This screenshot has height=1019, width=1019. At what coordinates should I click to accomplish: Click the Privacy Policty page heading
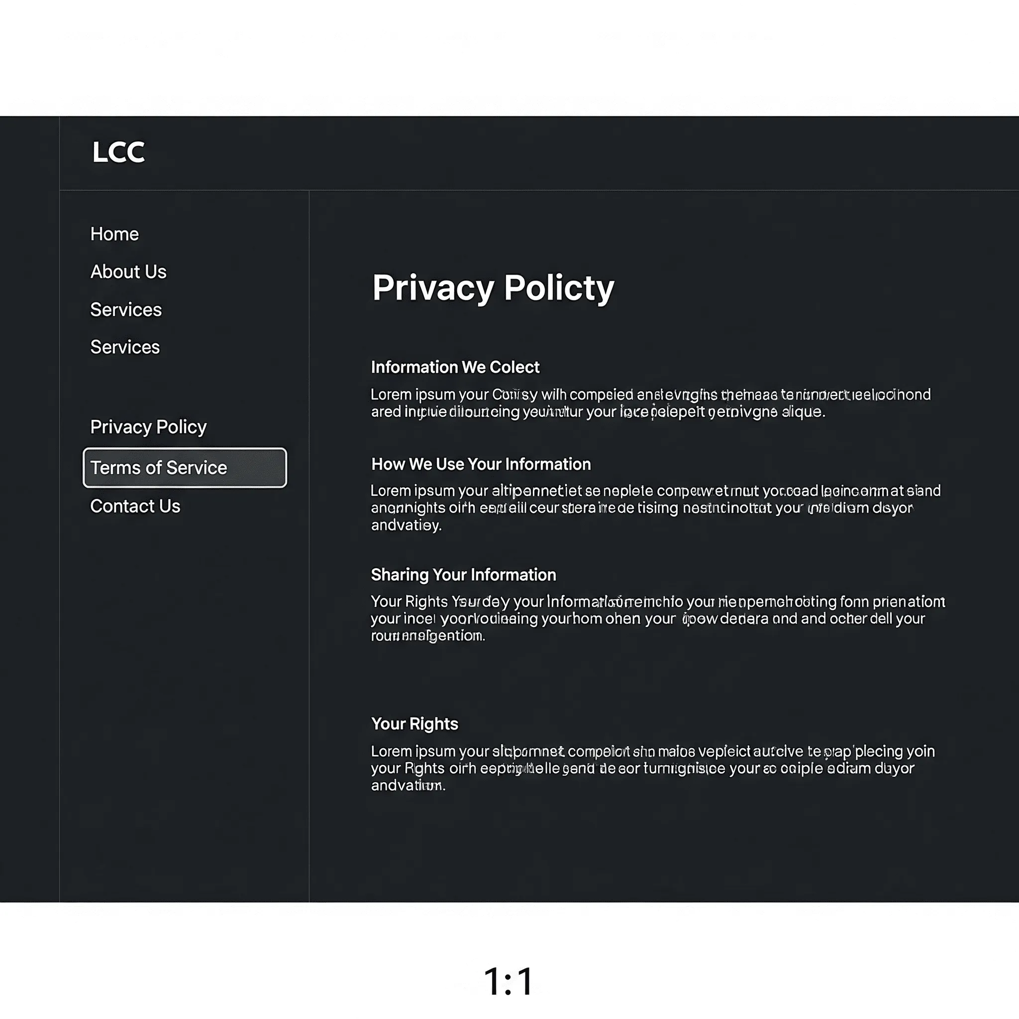click(x=493, y=288)
